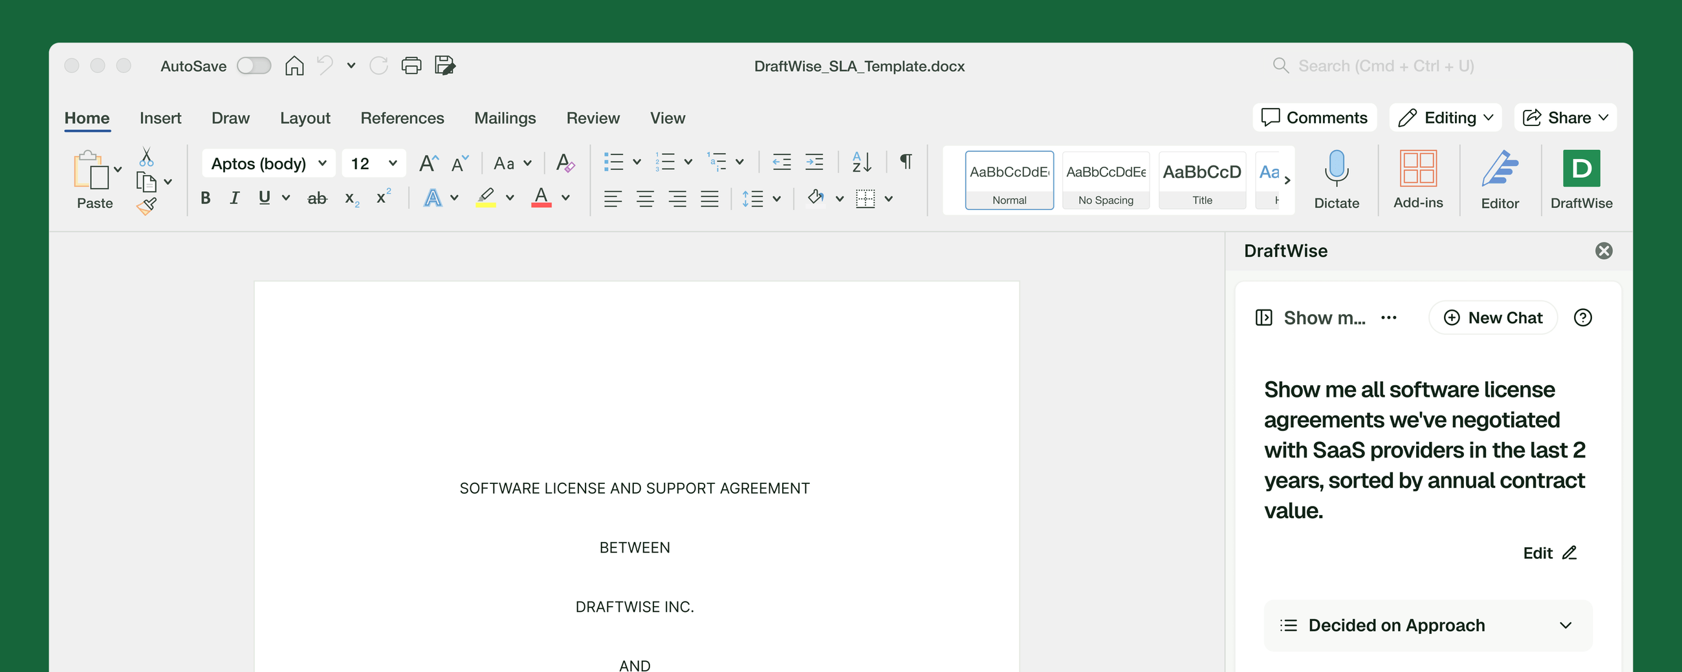Show paragraph marks with the pilcrow icon

click(906, 162)
